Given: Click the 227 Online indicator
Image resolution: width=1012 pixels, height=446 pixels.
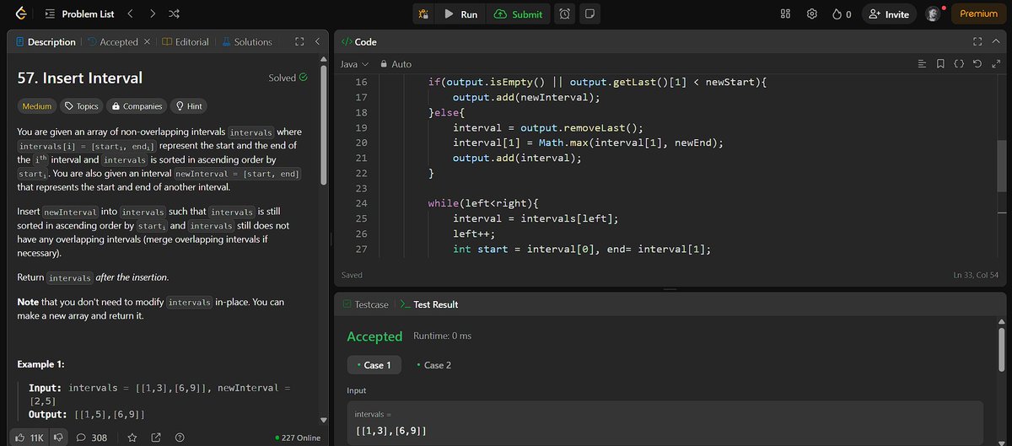Looking at the screenshot, I should point(298,438).
